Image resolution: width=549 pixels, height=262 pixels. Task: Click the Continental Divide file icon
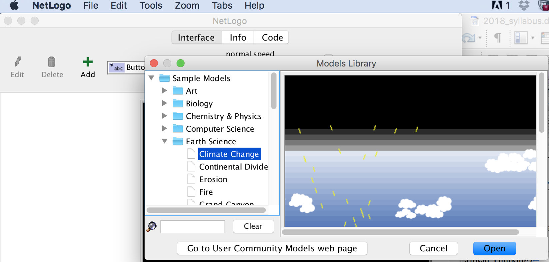click(191, 166)
